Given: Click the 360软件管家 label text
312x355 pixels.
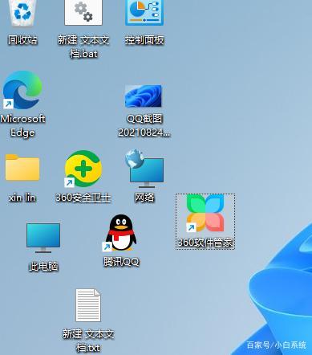Looking at the screenshot, I should [x=205, y=243].
